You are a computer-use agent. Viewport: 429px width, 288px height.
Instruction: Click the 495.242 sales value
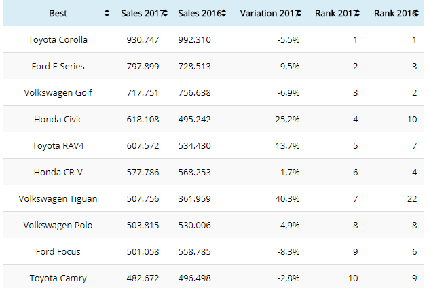pyautogui.click(x=195, y=120)
